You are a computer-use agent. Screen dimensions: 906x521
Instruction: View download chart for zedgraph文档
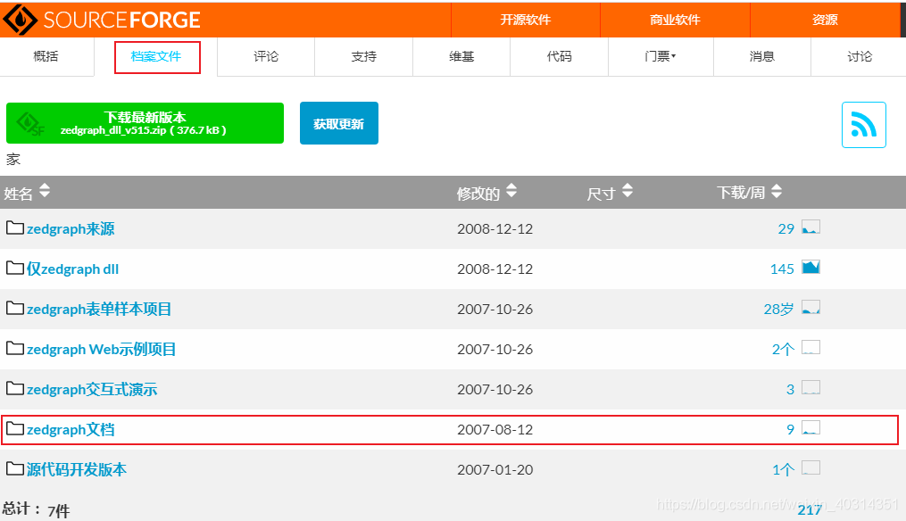tap(810, 427)
